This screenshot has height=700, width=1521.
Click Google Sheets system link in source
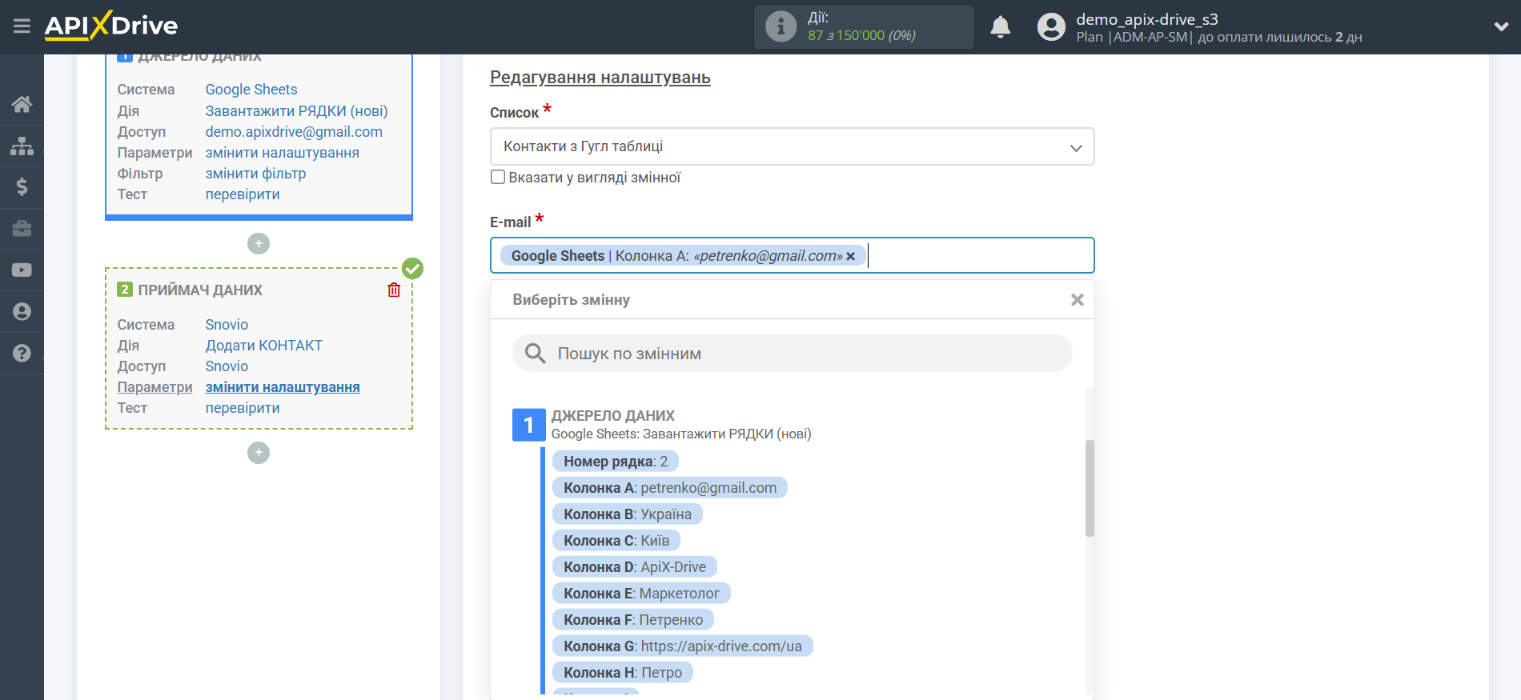click(251, 90)
